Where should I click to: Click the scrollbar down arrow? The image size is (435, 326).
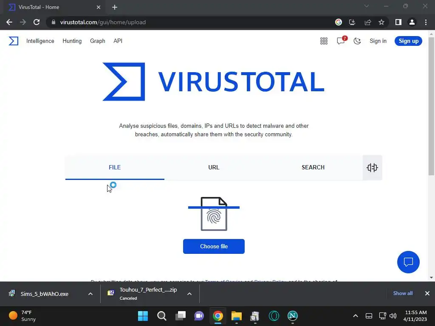(431, 278)
